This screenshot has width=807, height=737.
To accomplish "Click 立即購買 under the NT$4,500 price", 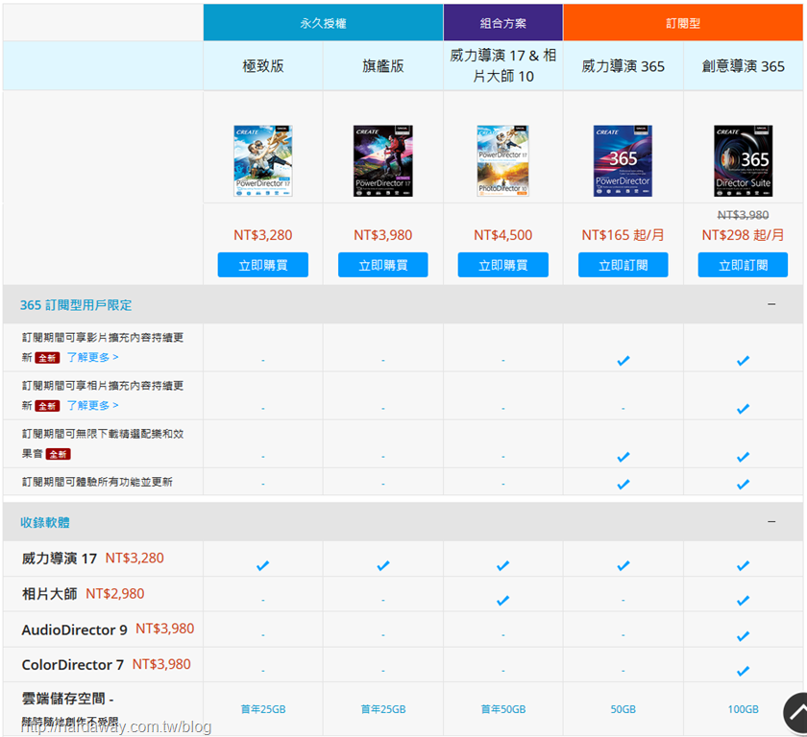I will click(x=502, y=265).
